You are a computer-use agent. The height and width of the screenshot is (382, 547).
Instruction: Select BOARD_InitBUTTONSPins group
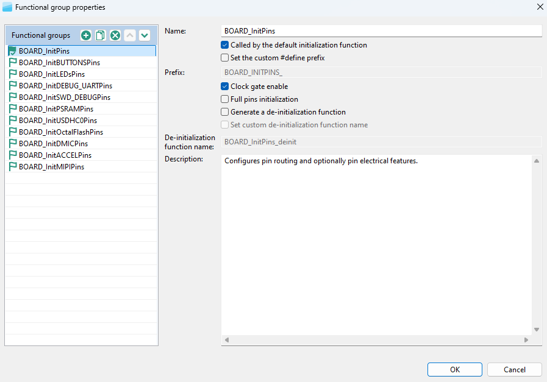[82, 62]
